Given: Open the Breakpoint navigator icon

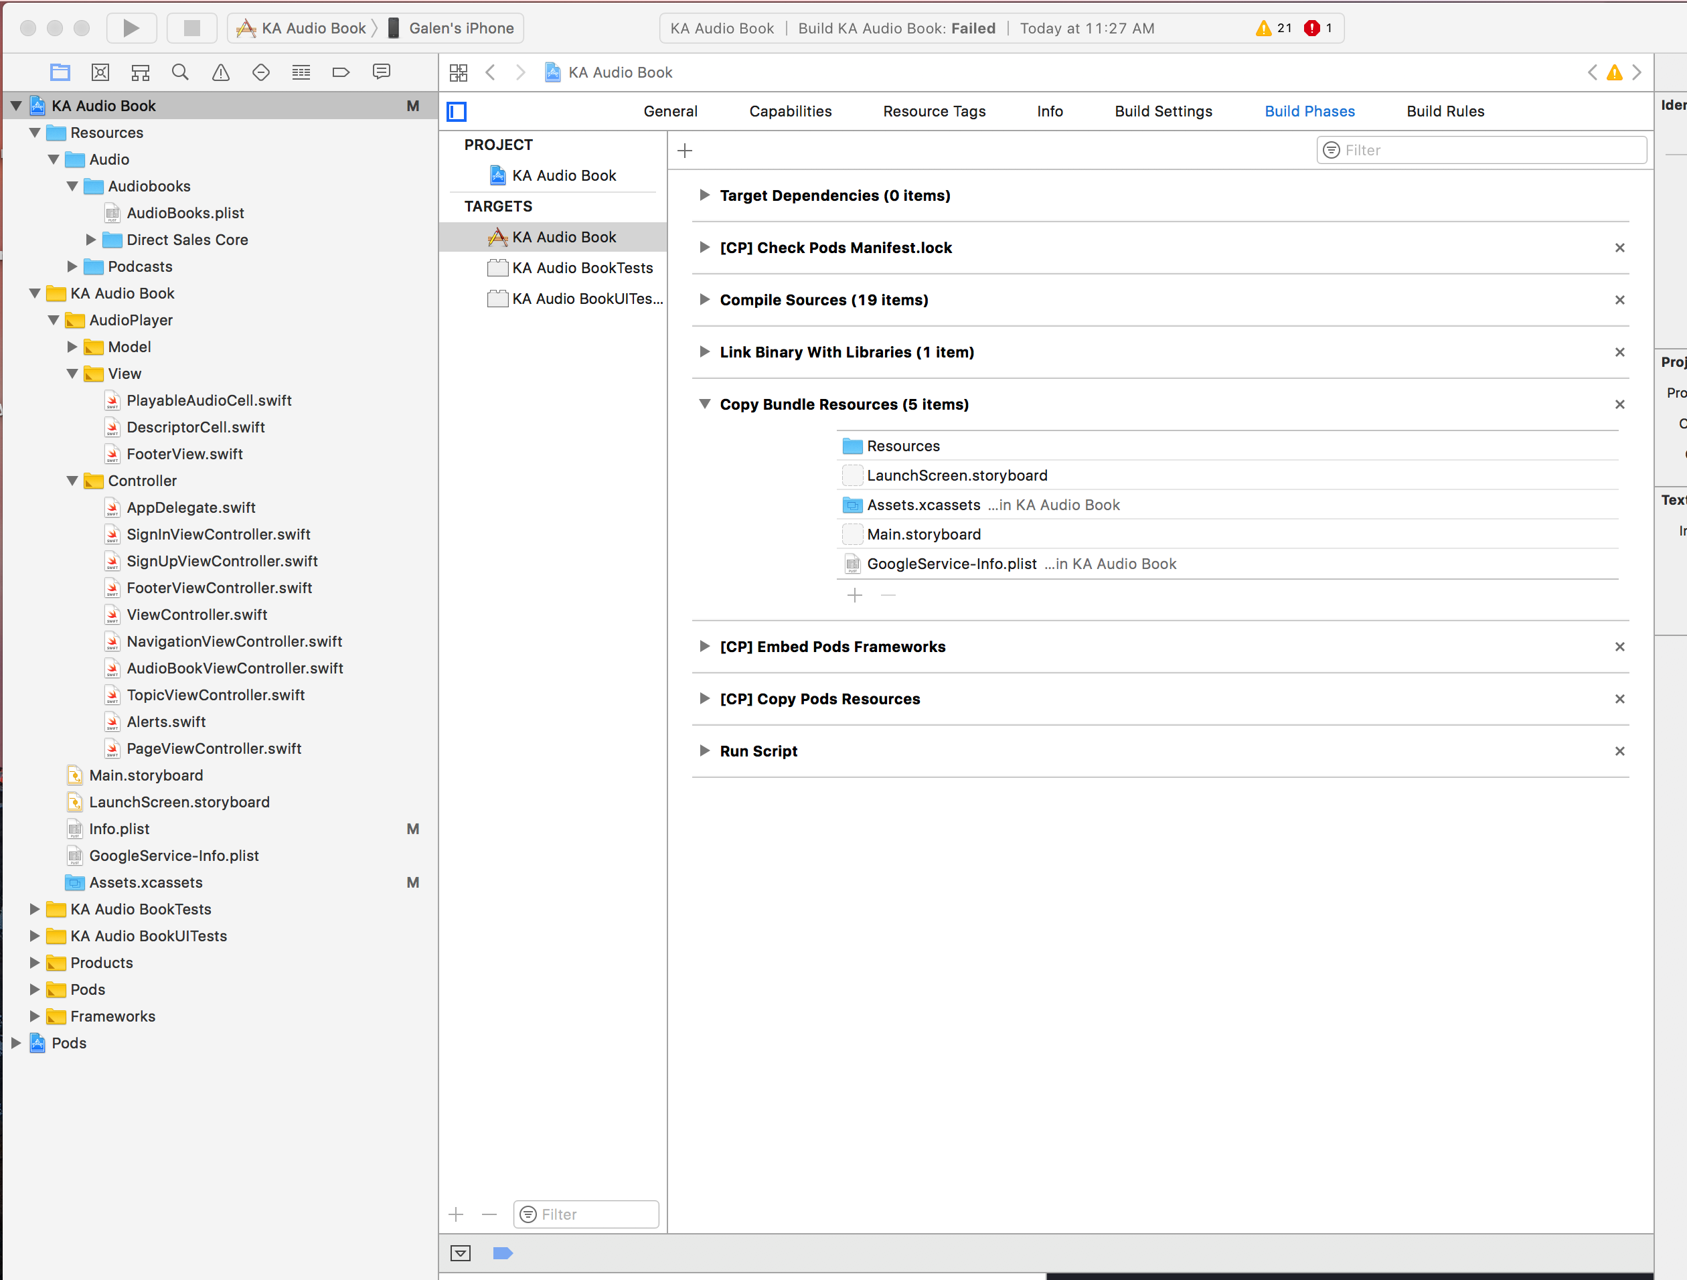Looking at the screenshot, I should [341, 72].
